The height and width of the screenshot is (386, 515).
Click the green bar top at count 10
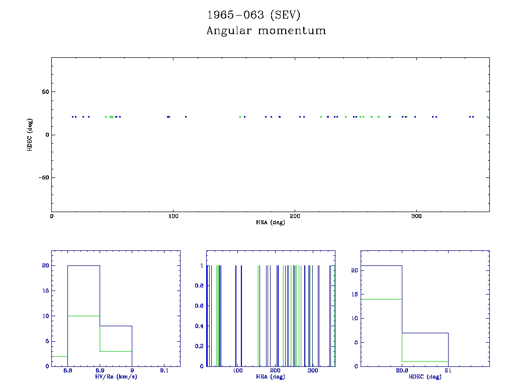[83, 316]
